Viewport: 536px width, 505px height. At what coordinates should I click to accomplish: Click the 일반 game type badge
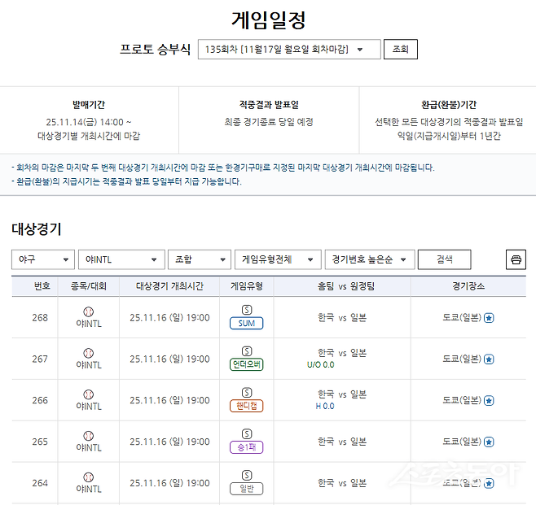coord(247,489)
